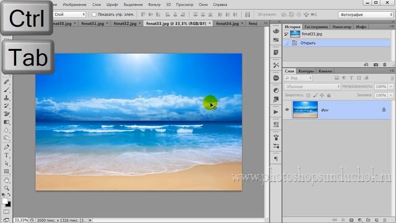This screenshot has width=396, height=223.
Task: Open the Фильтр menu
Action: click(154, 4)
